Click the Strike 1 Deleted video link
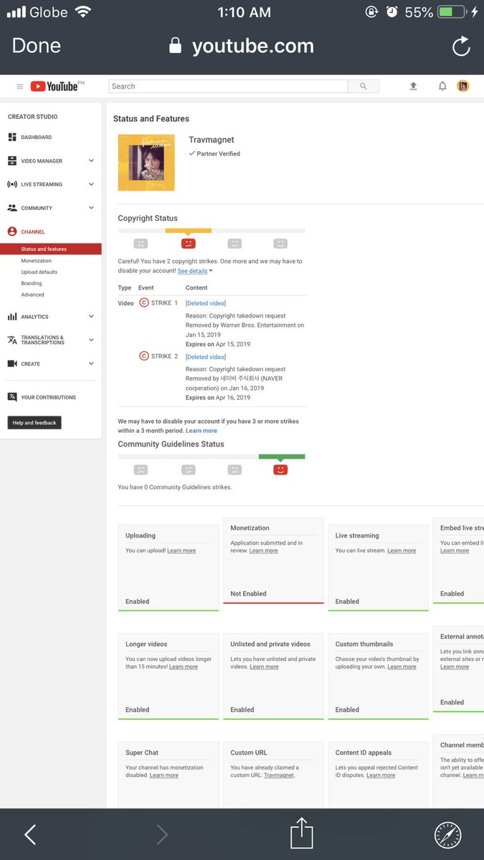 click(206, 303)
